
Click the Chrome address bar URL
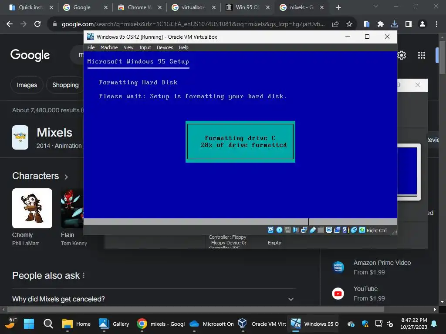193,24
